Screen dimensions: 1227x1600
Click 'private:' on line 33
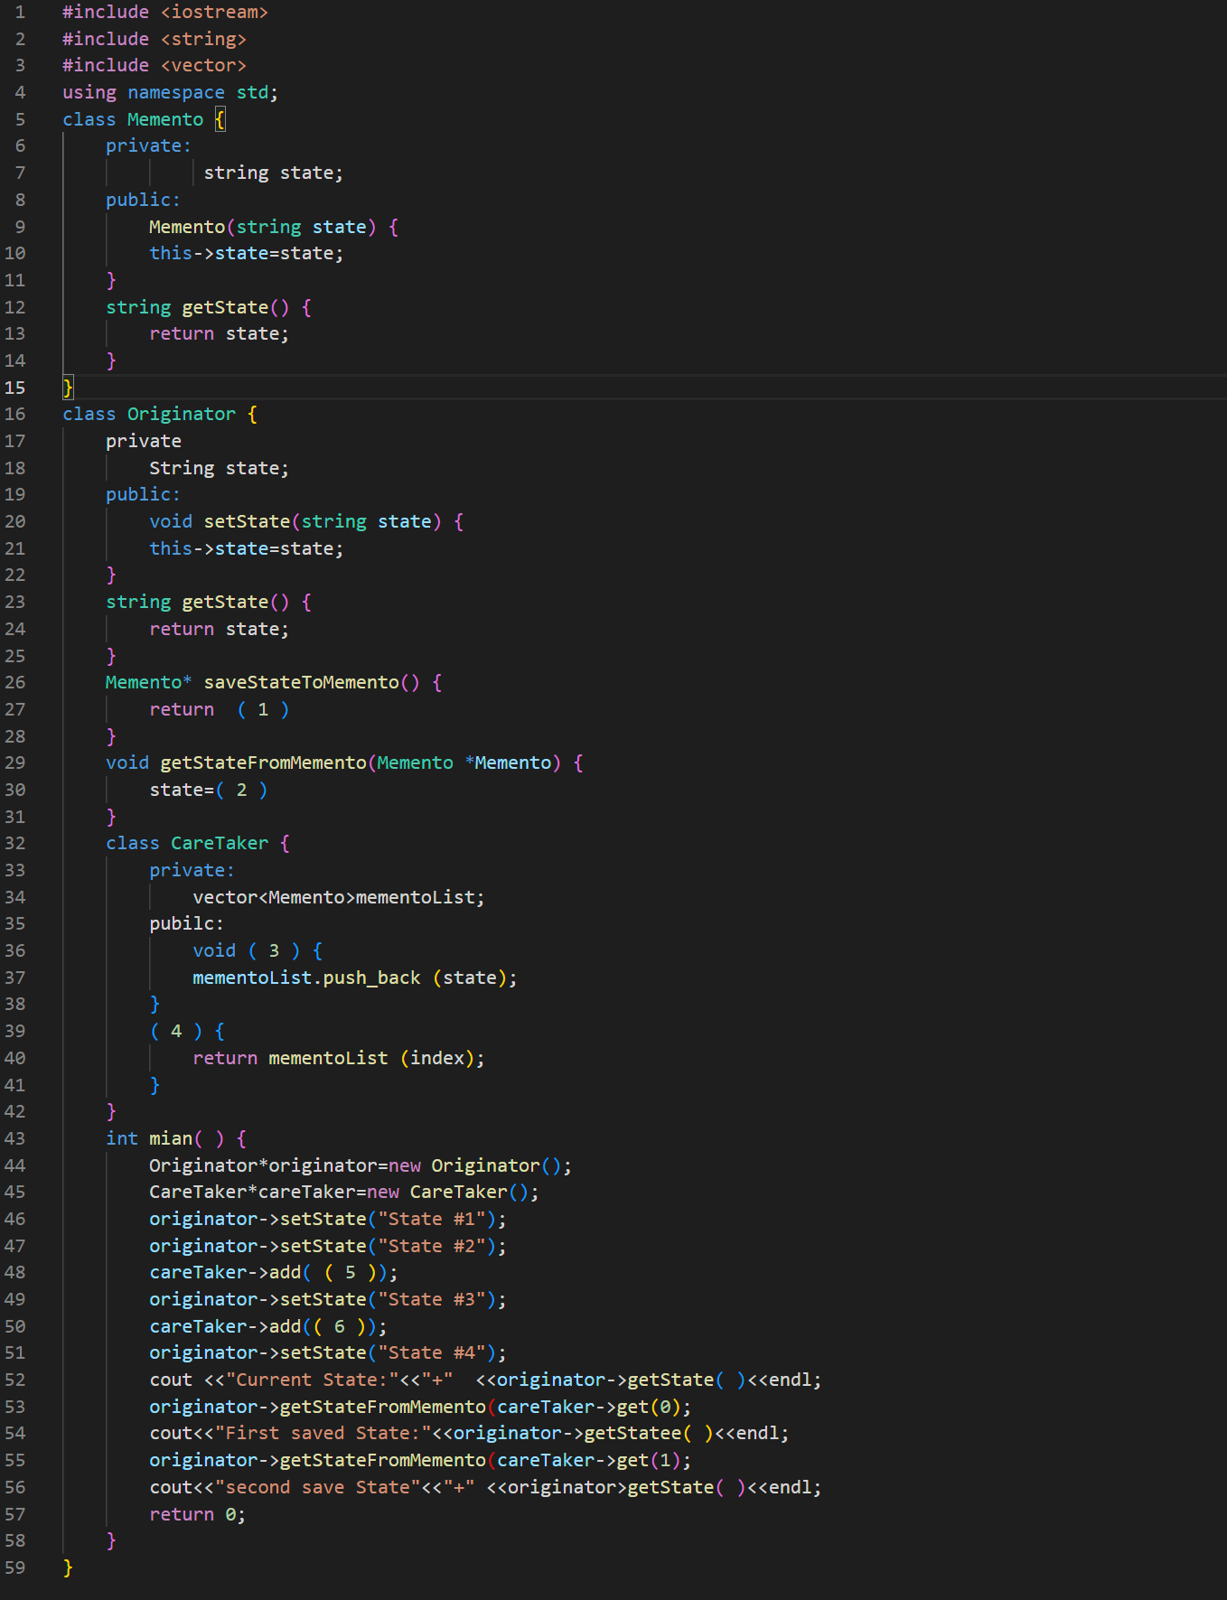tap(192, 871)
